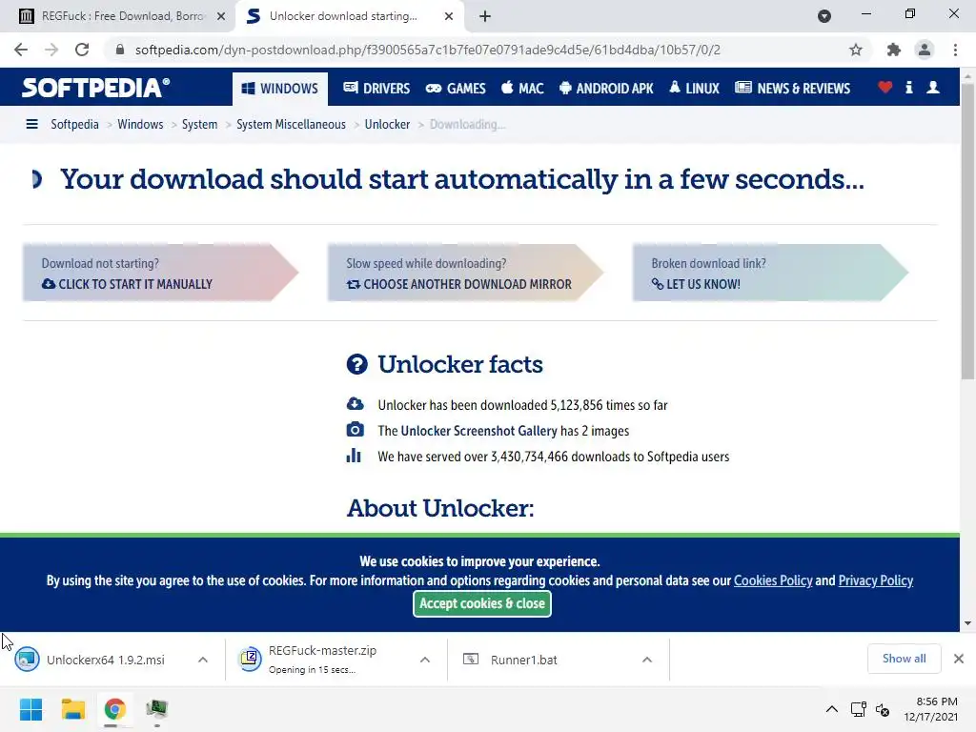The width and height of the screenshot is (976, 732).
Task: Click the Softpedia logo
Action: [96, 88]
